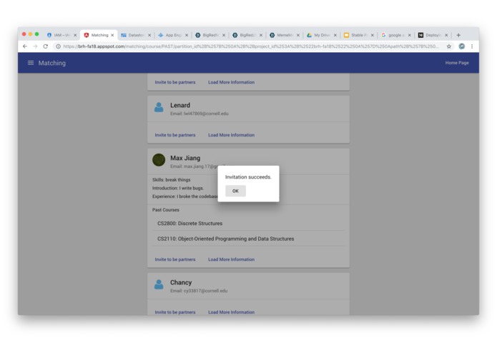Select CS2800: Discrete Structures course row

(x=249, y=223)
